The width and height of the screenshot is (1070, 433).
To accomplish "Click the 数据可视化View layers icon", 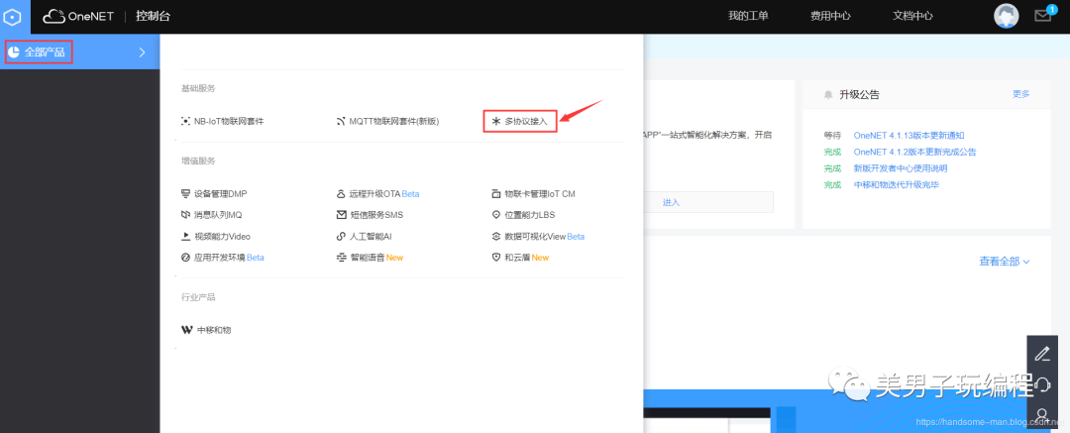I will (496, 236).
